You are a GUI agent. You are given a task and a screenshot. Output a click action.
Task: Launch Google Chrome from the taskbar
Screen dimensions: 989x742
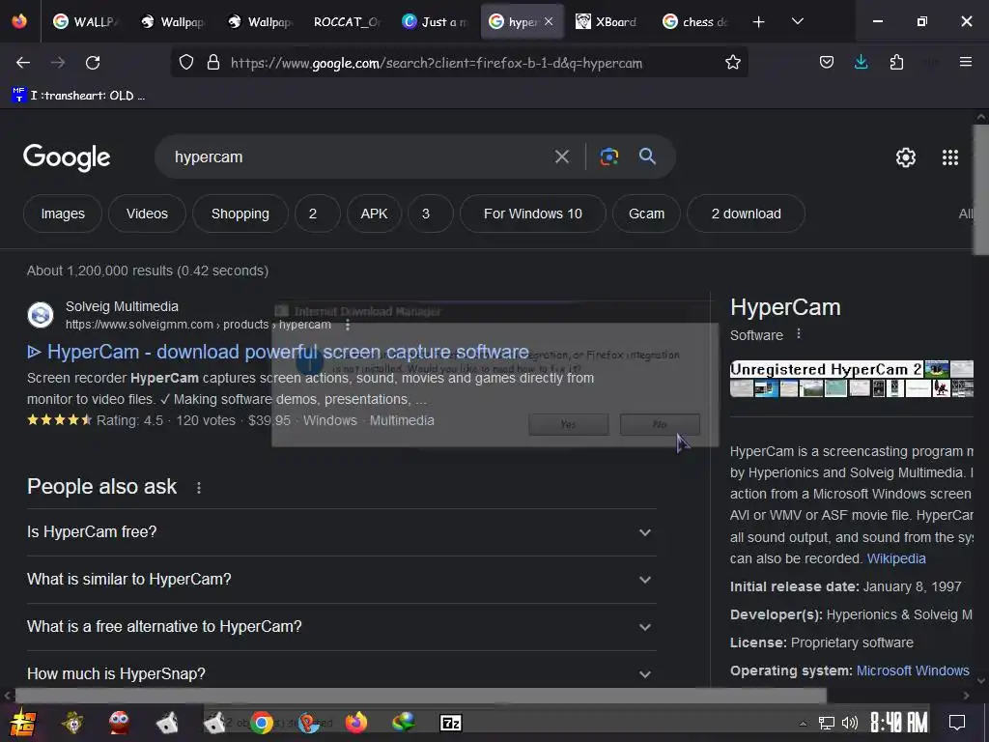(262, 723)
